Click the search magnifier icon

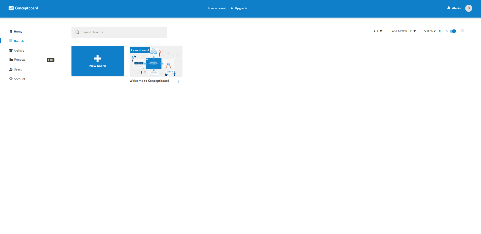(77, 32)
